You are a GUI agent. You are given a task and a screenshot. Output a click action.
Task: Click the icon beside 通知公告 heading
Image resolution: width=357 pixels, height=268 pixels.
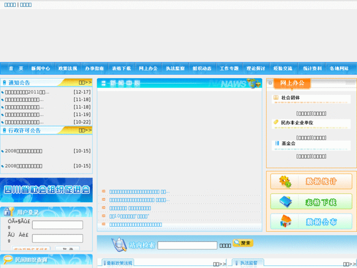tap(4, 83)
